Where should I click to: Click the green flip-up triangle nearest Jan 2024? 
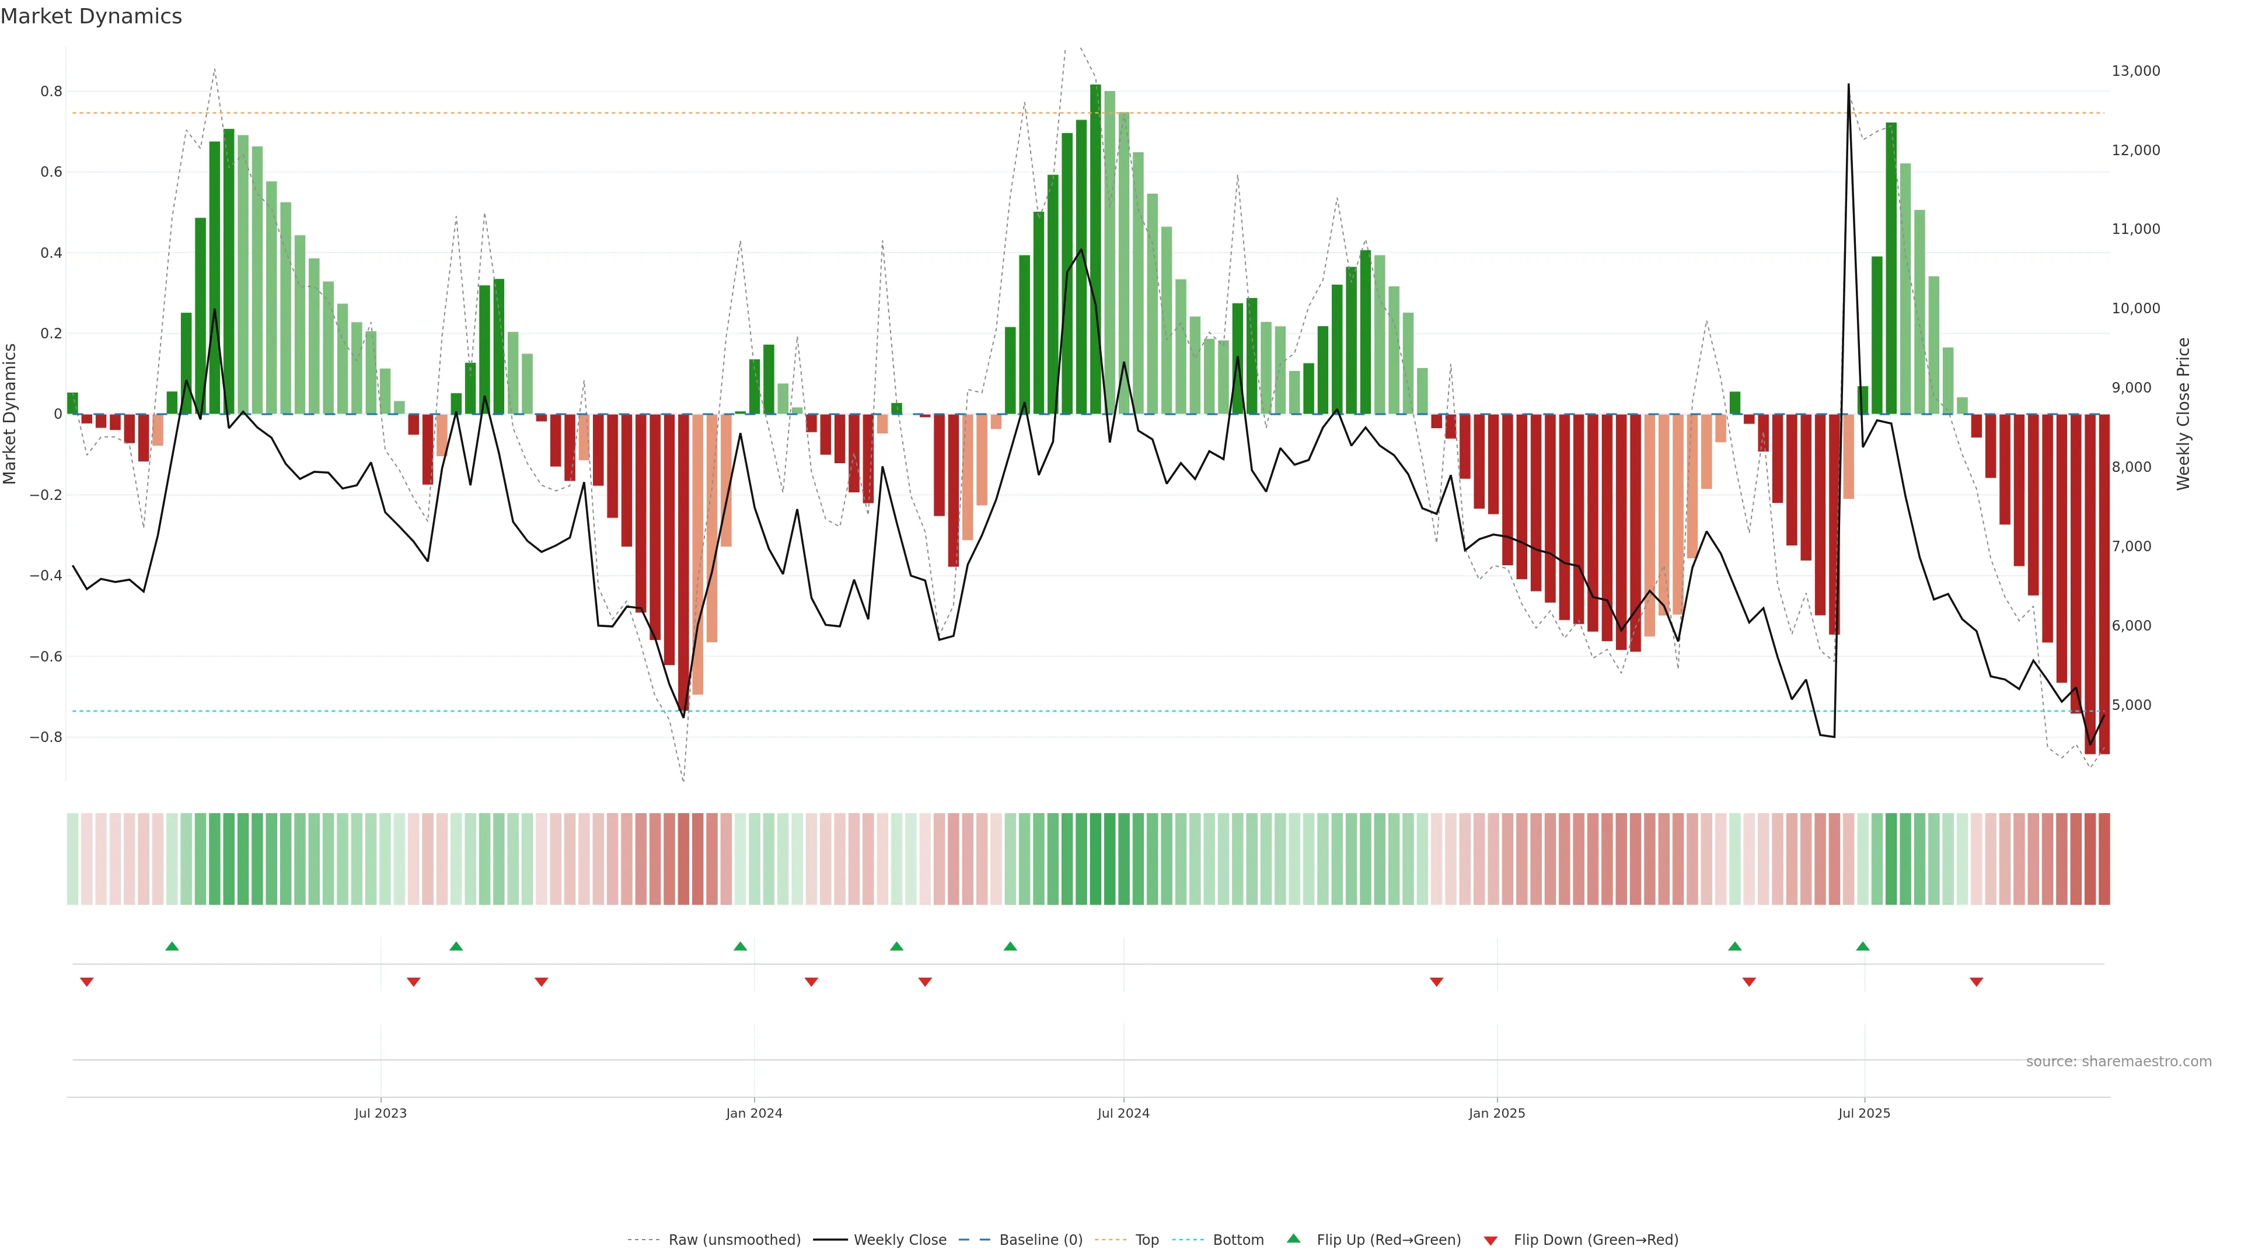click(741, 946)
